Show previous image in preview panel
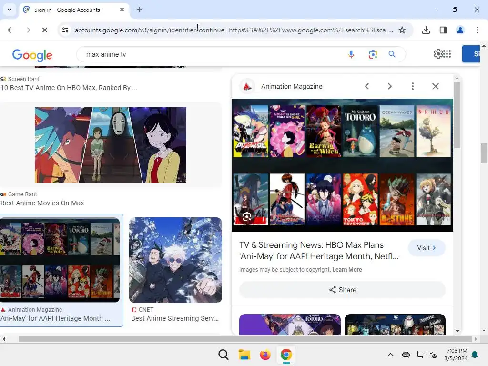This screenshot has height=366, width=488. [367, 86]
